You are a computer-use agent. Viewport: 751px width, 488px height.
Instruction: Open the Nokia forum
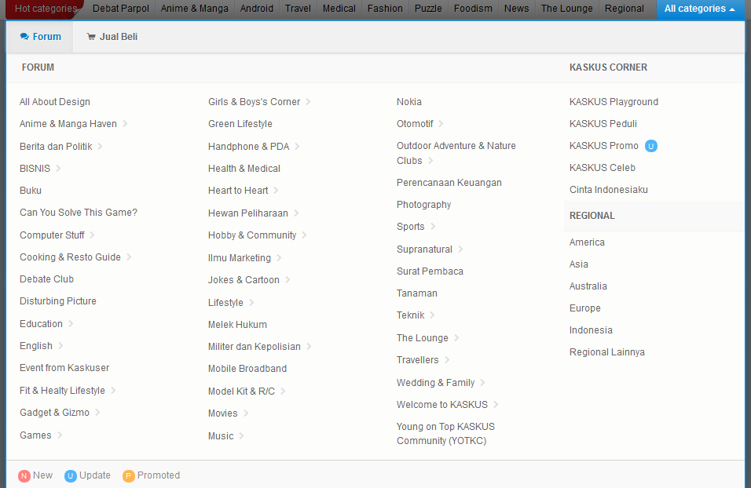coord(409,102)
